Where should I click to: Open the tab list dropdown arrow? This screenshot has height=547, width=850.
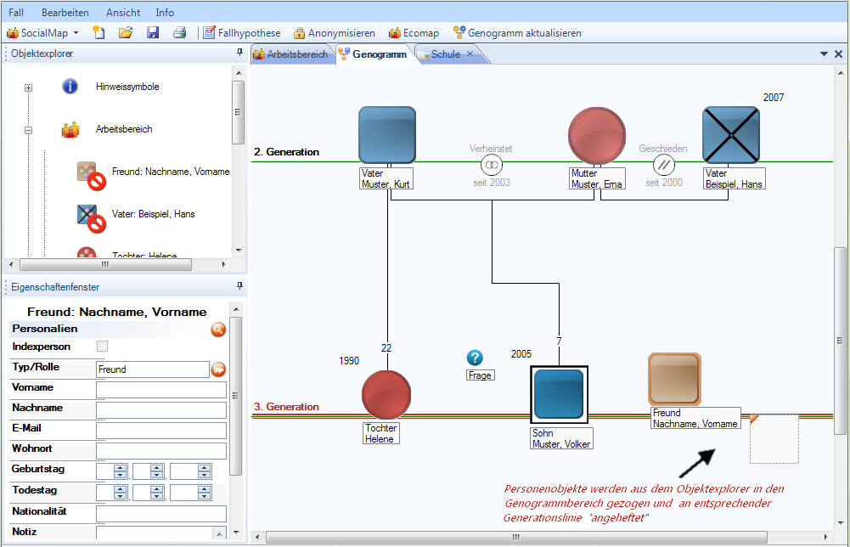pos(824,54)
